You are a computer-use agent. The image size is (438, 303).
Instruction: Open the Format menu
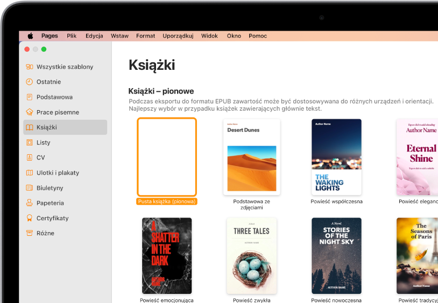[145, 35]
